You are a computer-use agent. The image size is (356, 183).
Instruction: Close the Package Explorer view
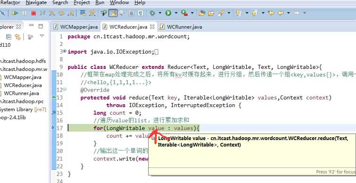[18, 27]
